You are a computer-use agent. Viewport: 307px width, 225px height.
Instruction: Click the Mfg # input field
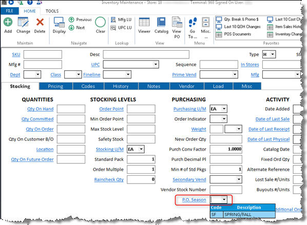[43, 65]
